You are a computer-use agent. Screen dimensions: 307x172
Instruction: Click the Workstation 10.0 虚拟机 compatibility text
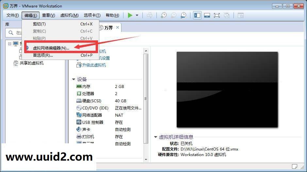point(203,155)
